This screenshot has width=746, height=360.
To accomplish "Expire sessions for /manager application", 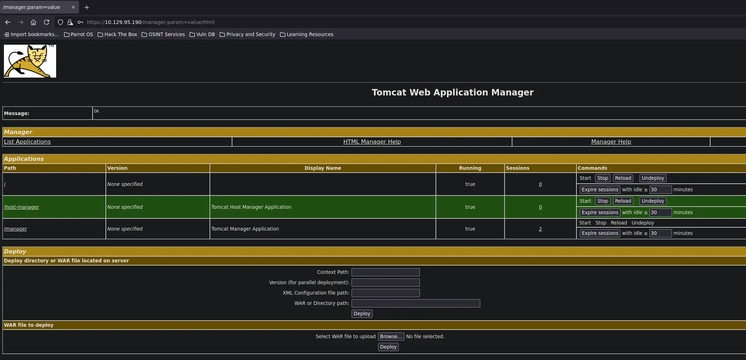I will pyautogui.click(x=600, y=233).
